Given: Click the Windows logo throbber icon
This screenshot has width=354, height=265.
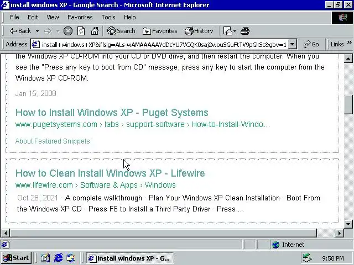Looking at the screenshot, I should [x=342, y=17].
